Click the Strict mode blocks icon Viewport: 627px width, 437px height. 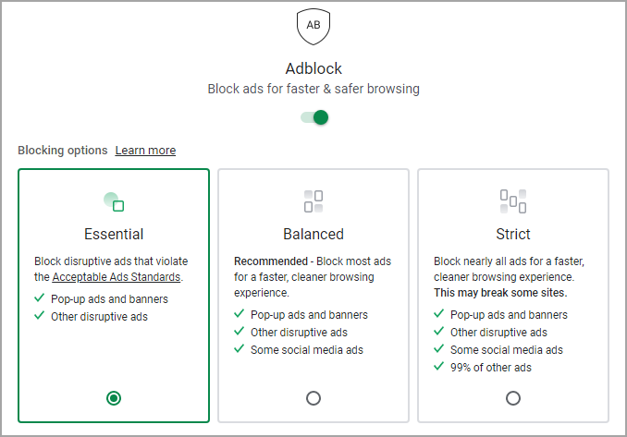point(513,201)
